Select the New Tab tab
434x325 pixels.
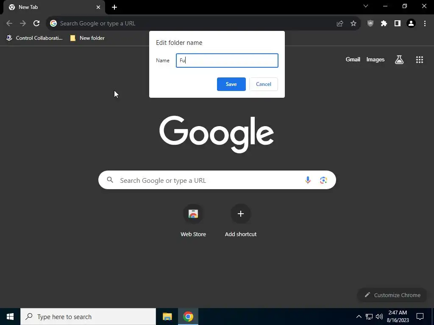(54, 7)
